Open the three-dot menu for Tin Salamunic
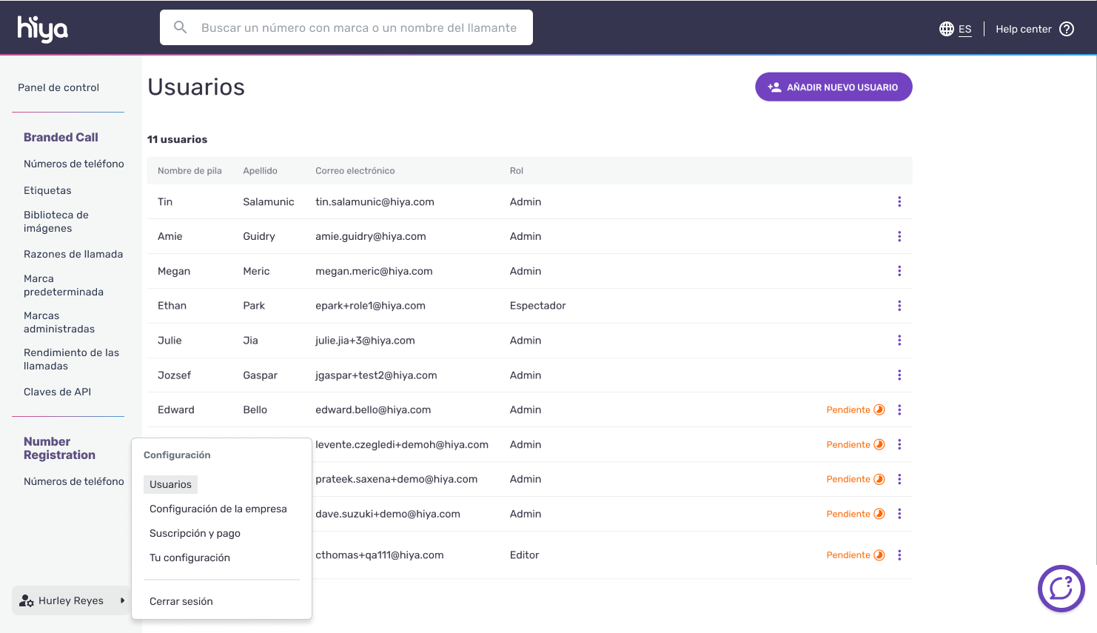This screenshot has width=1097, height=633. click(899, 201)
